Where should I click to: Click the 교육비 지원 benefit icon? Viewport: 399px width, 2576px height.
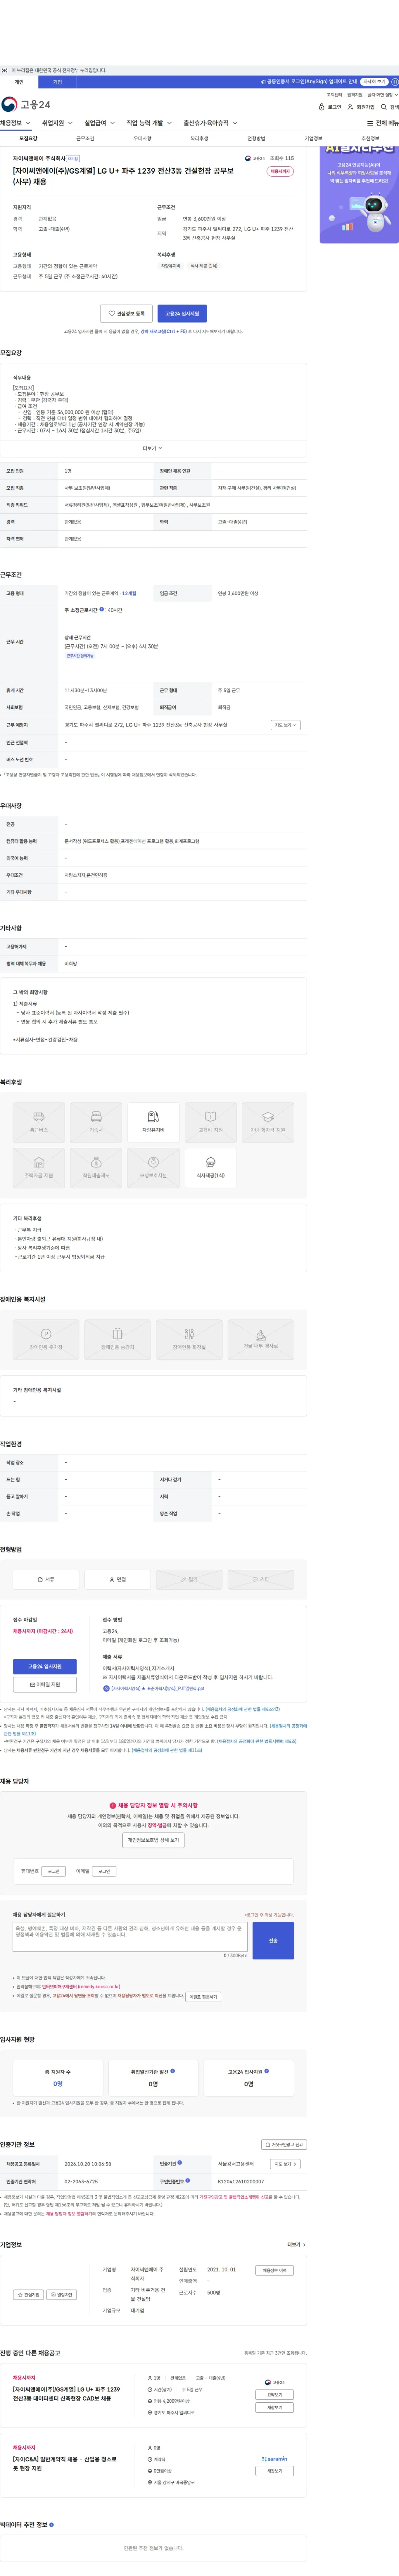(x=211, y=1122)
